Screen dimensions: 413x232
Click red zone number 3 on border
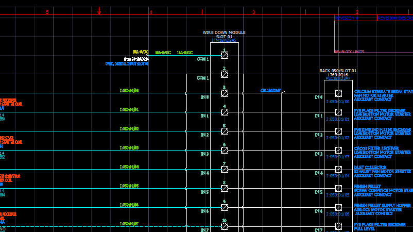[x=254, y=12]
